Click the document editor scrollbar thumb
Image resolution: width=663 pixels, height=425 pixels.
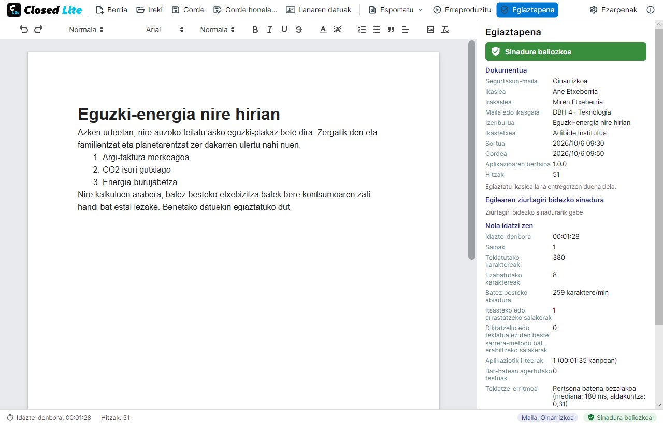coord(471,150)
